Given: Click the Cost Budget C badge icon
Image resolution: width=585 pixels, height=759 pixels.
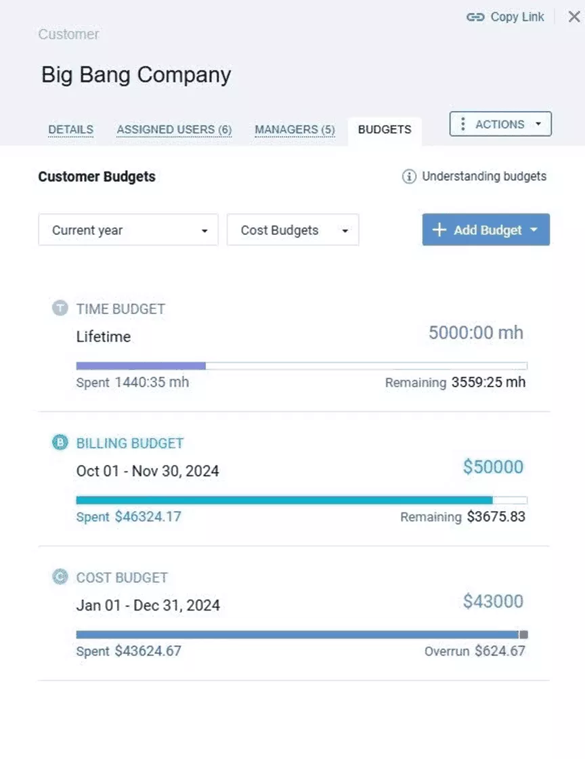Looking at the screenshot, I should (60, 576).
